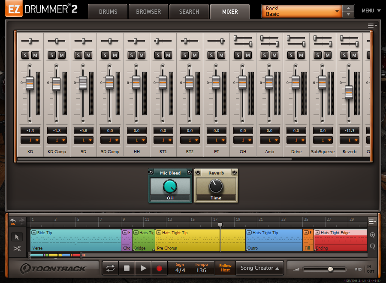Click the KD volume fader
Viewport: 386px width, 283px height.
point(30,84)
